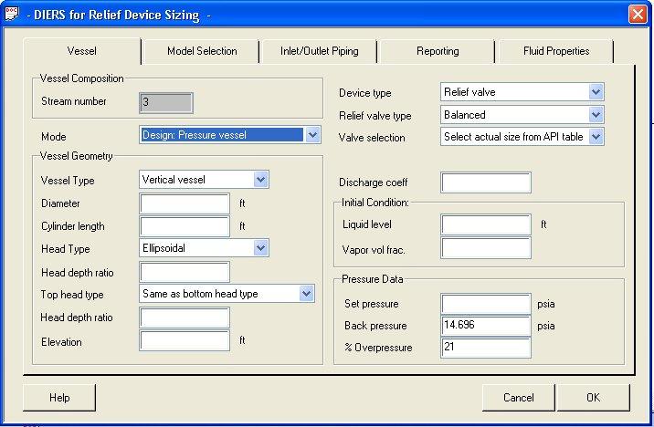Viewport: 654px width, 427px height.
Task: Click Head depth ratio field below Top head type
Action: [x=185, y=318]
